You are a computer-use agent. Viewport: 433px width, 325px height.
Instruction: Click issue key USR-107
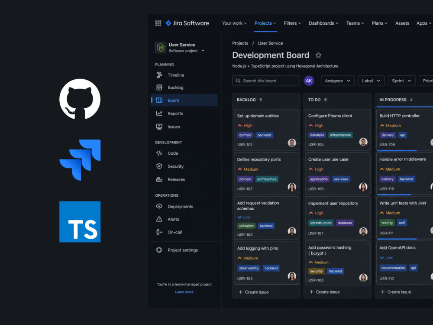click(316, 233)
